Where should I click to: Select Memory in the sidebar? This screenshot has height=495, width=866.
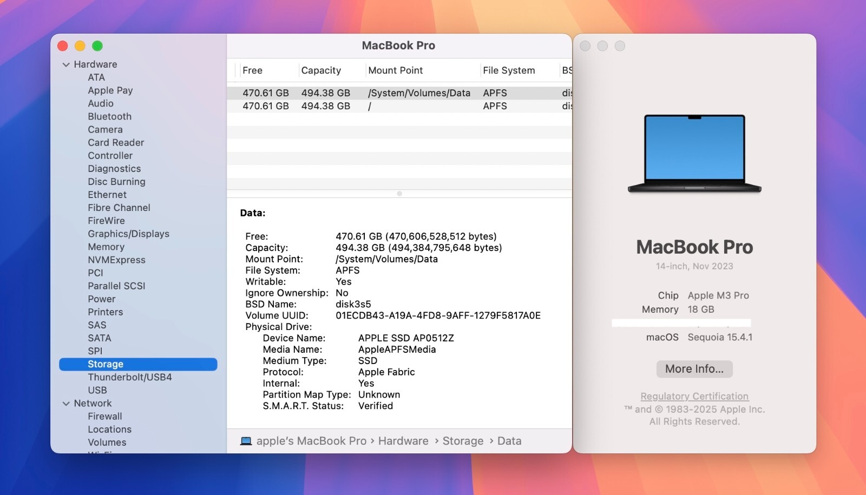[106, 247]
